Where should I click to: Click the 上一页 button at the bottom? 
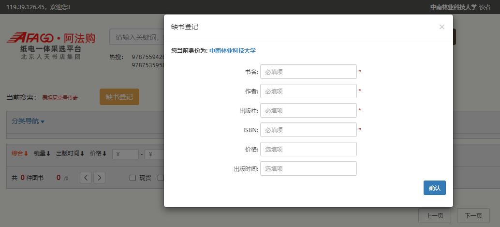click(434, 216)
